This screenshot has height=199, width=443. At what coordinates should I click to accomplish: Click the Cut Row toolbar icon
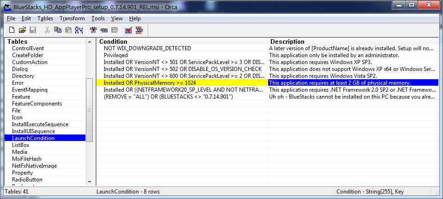click(x=94, y=30)
